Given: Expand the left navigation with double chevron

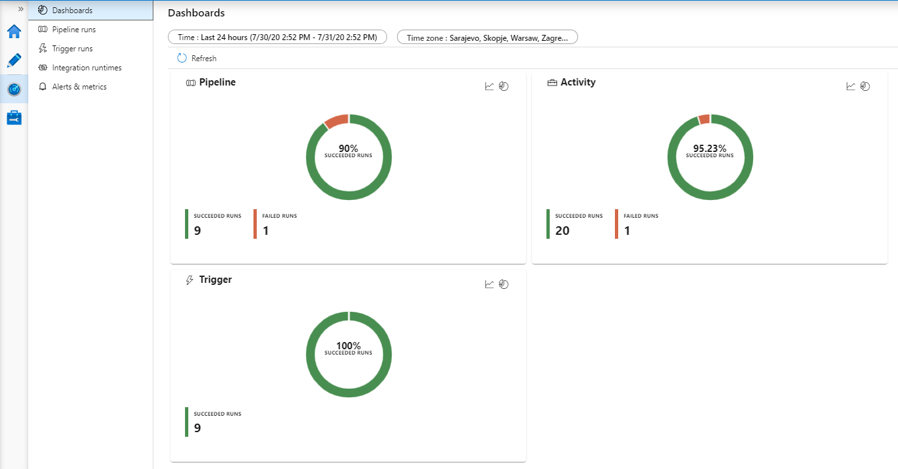Looking at the screenshot, I should click(x=20, y=9).
